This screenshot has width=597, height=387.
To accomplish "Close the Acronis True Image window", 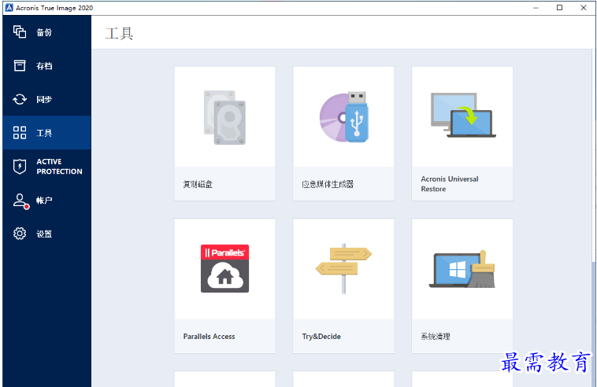I will click(584, 8).
